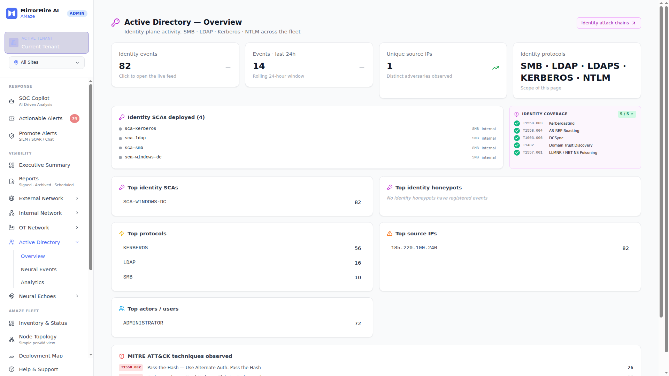
Task: Click the Top protocols lightning icon
Action: point(122,234)
